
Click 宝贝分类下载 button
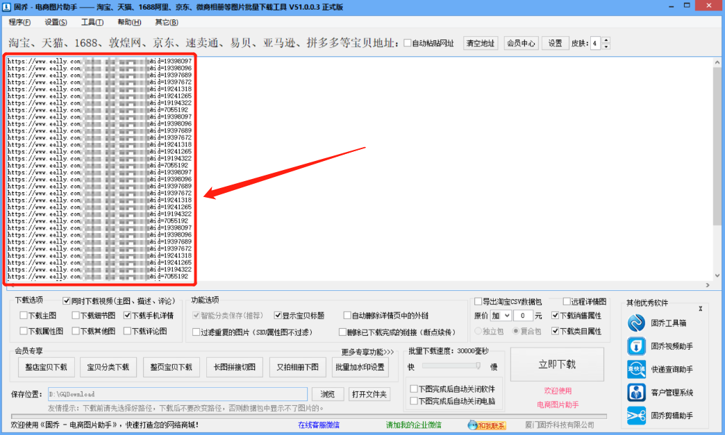coord(108,367)
